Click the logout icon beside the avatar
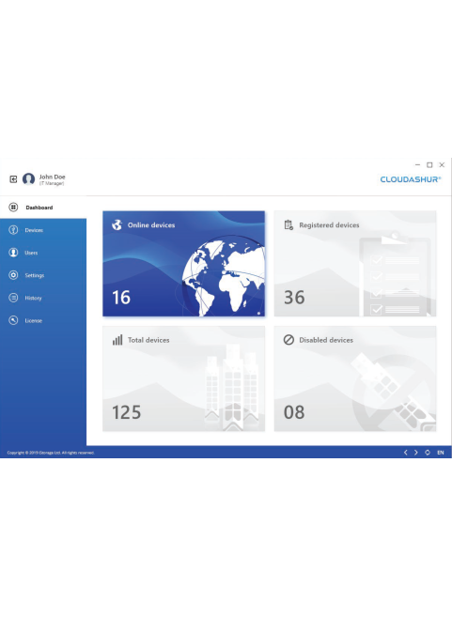The height and width of the screenshot is (617, 452). tap(13, 179)
